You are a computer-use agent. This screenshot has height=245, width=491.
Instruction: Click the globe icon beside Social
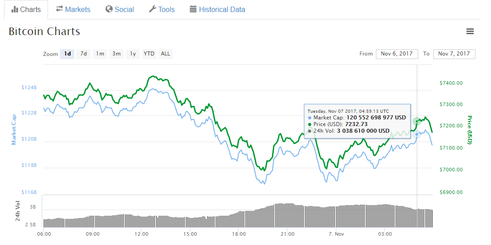coord(109,9)
